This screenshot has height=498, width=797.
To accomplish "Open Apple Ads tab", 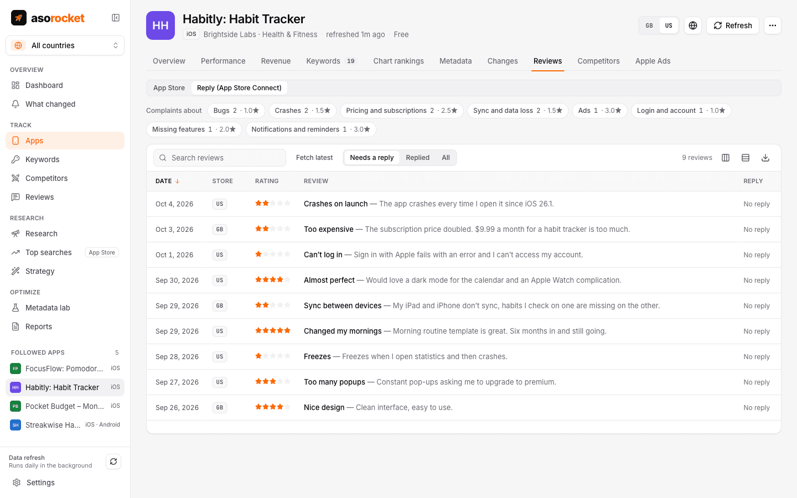I will (653, 61).
